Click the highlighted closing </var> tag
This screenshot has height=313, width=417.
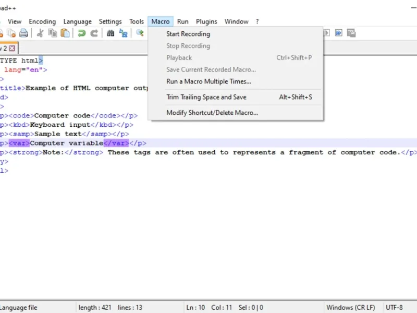pos(116,143)
